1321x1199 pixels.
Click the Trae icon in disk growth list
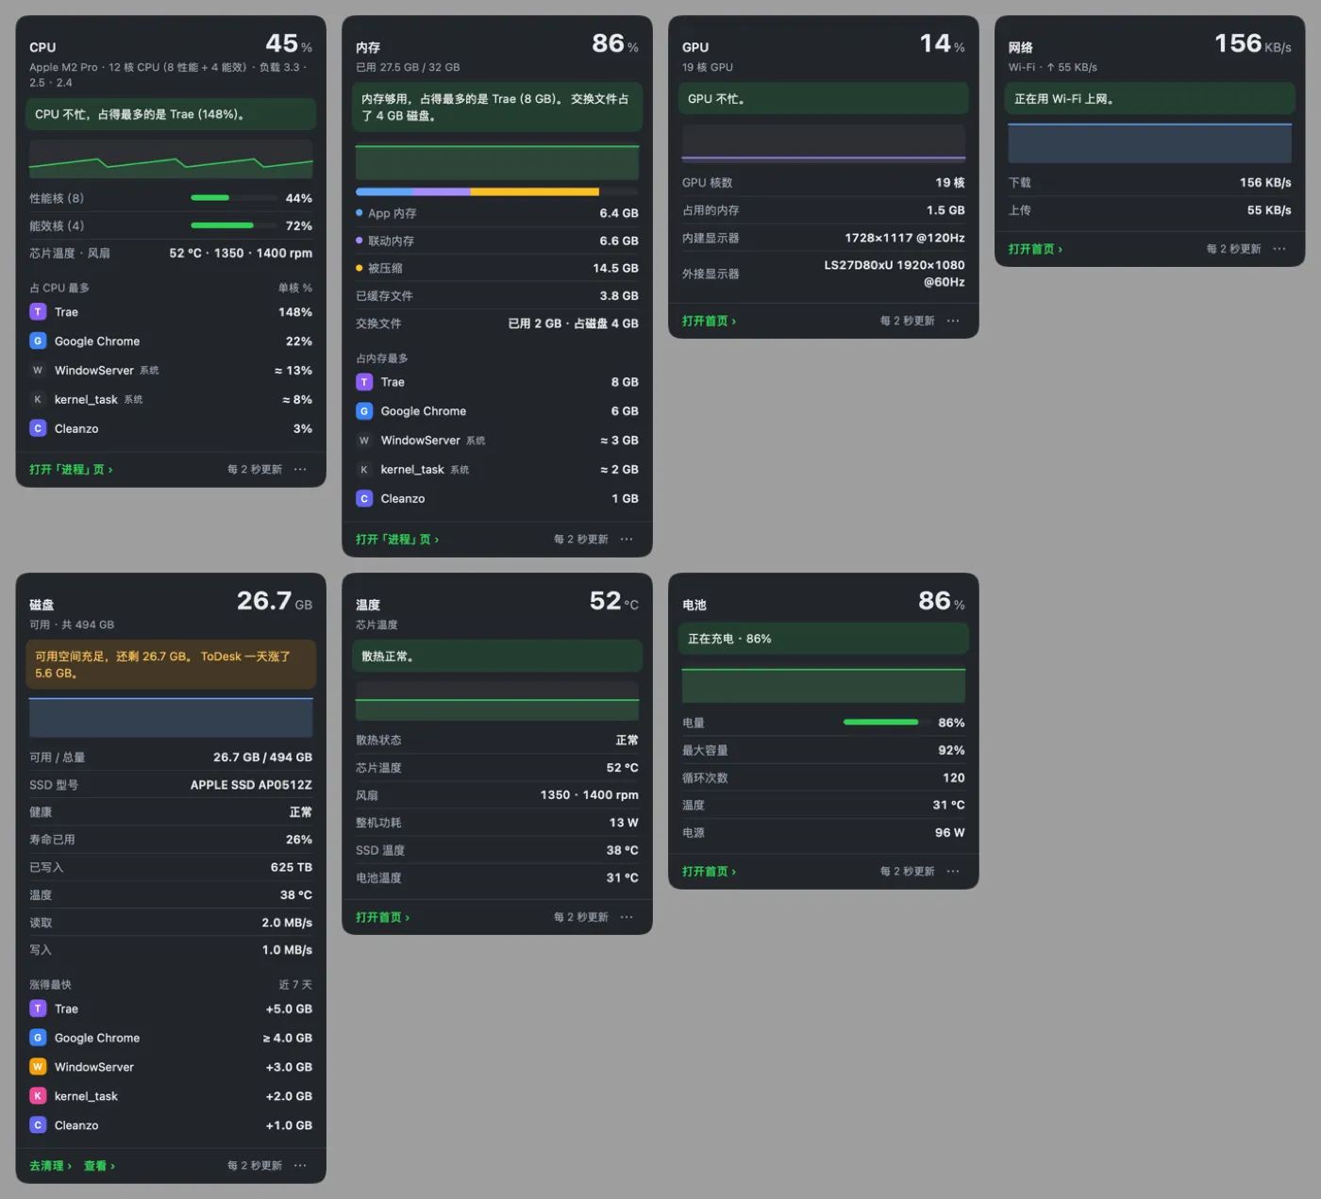(38, 1009)
